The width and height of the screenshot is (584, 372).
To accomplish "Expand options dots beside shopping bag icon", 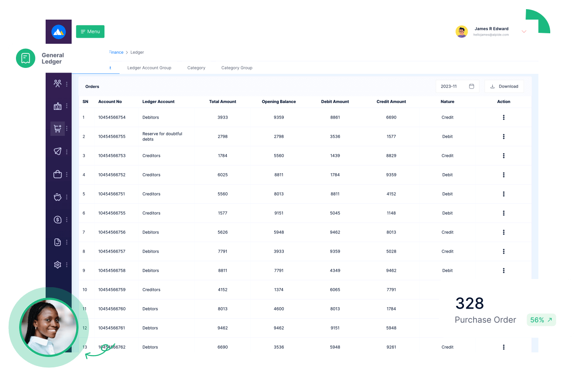I will coord(67,174).
